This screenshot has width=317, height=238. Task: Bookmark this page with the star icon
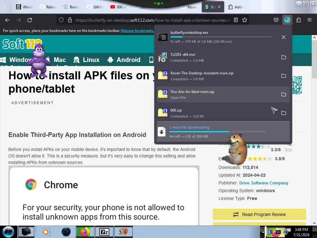(245, 20)
